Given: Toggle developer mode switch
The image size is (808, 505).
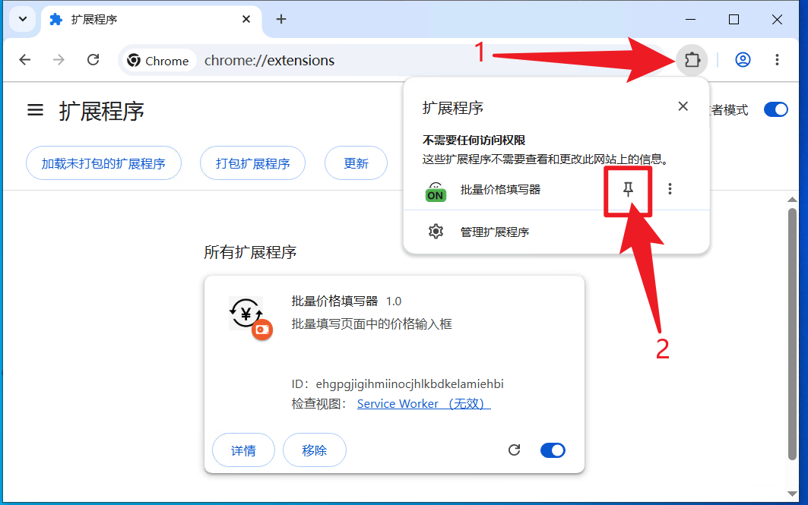Looking at the screenshot, I should point(775,109).
